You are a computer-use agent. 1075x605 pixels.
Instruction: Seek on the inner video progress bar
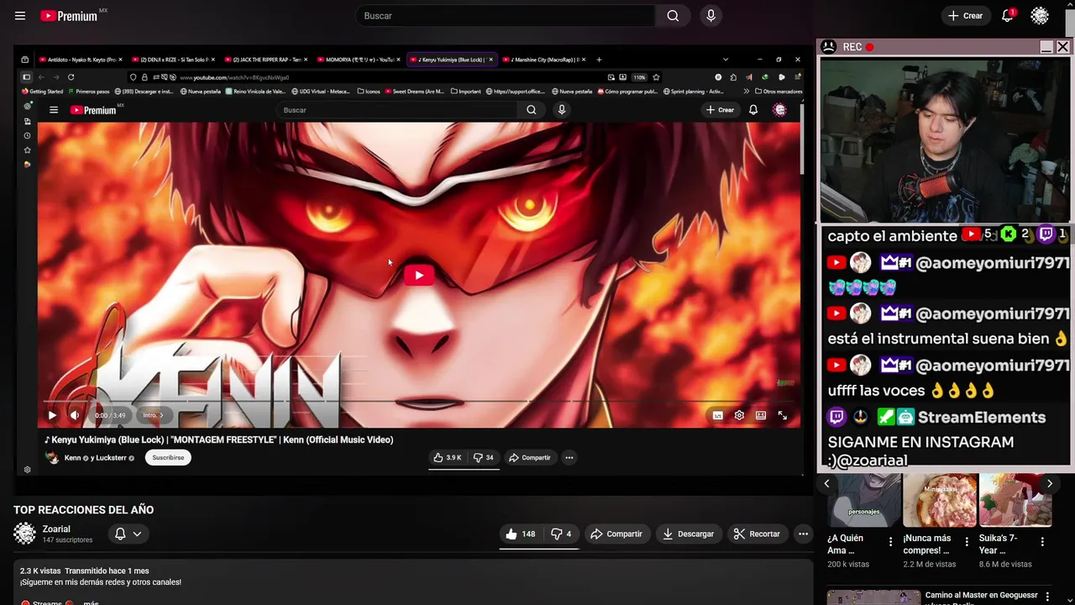(x=418, y=402)
